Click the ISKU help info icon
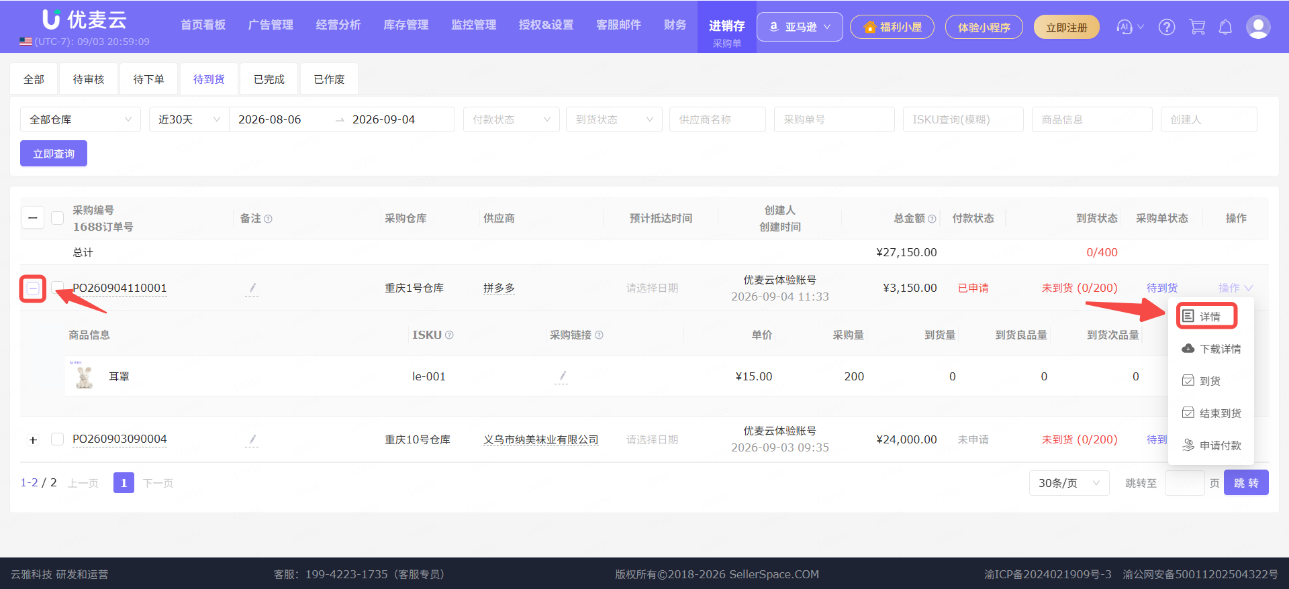1289x589 pixels. coord(449,335)
